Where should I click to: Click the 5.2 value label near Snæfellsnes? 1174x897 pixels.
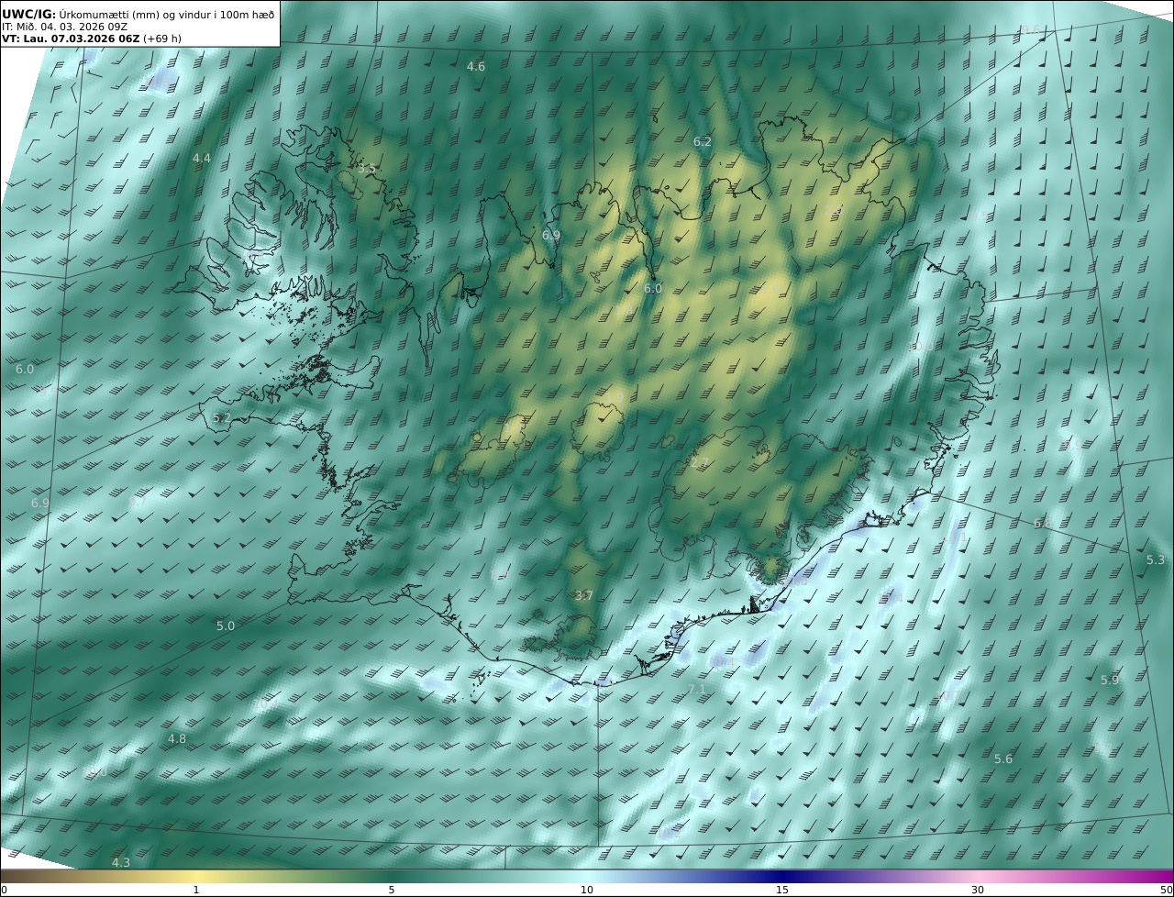pos(222,417)
